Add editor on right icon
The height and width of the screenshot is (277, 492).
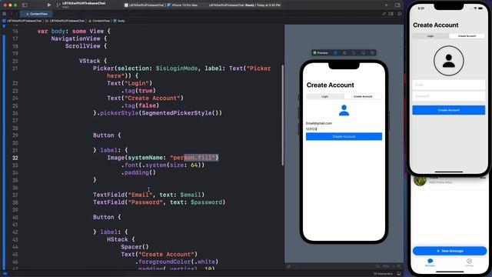click(x=400, y=14)
